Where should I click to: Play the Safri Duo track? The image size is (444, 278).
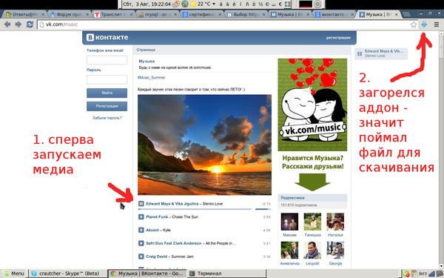point(141,243)
